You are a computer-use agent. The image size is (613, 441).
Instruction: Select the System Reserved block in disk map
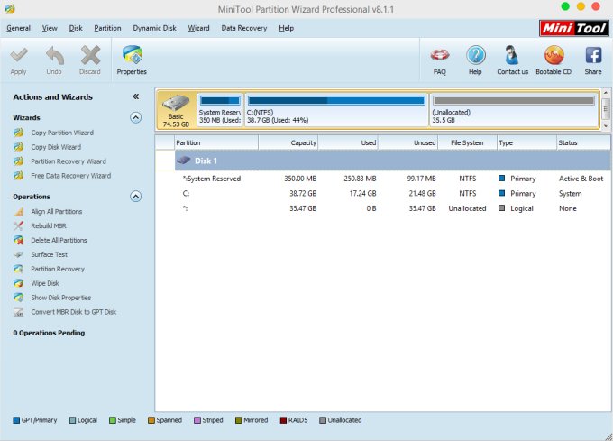(x=220, y=110)
